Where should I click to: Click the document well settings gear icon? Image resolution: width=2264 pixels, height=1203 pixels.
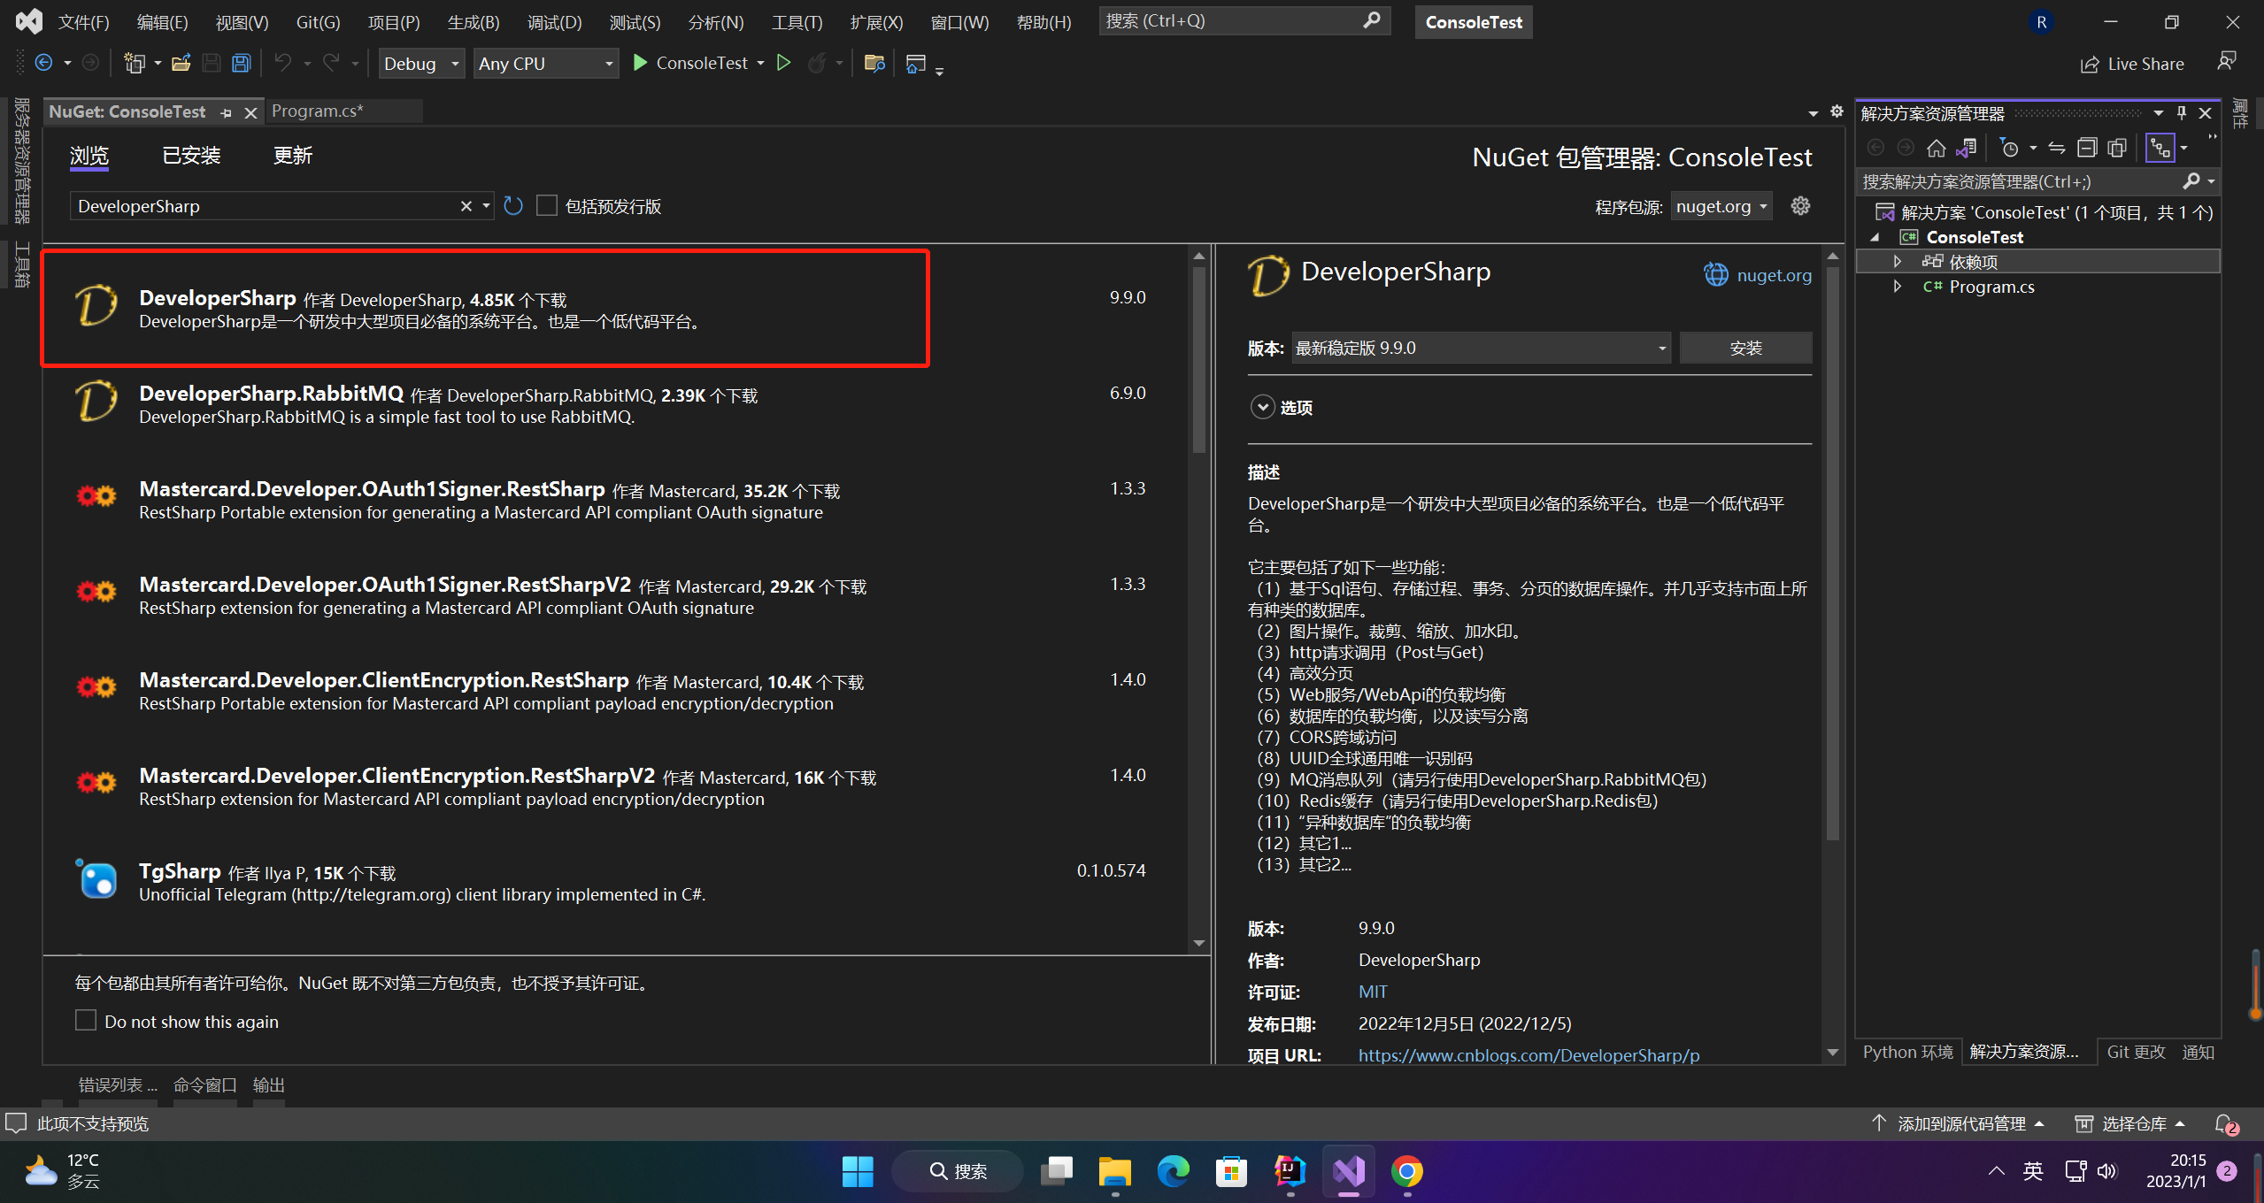pos(1837,111)
